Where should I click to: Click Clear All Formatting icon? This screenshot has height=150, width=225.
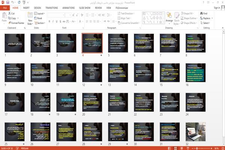click(x=82, y=15)
